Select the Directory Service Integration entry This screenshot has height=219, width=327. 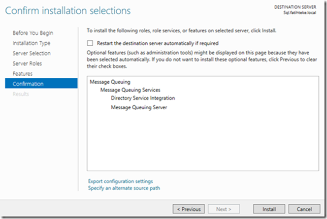pyautogui.click(x=143, y=98)
